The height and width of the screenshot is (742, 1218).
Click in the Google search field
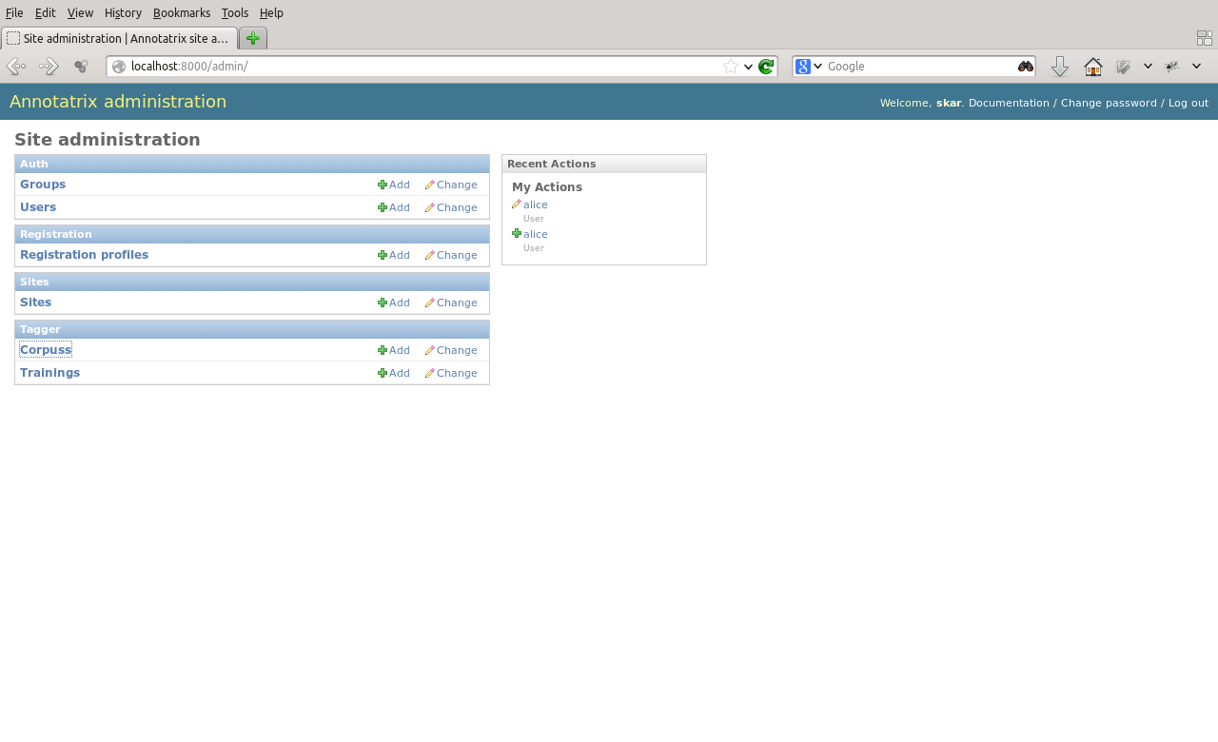click(x=918, y=67)
